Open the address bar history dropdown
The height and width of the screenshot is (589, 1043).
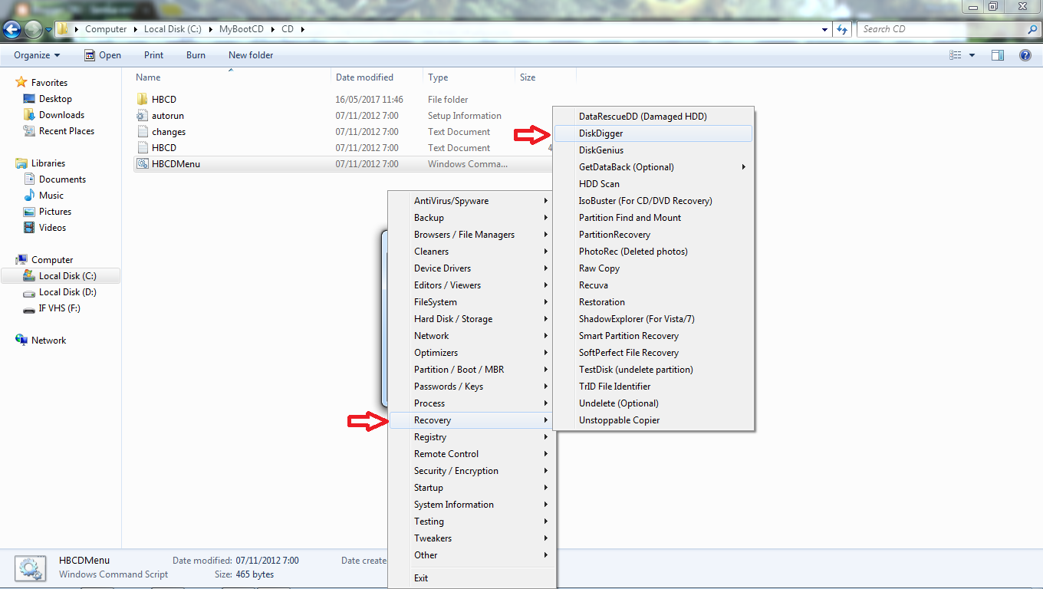(825, 29)
